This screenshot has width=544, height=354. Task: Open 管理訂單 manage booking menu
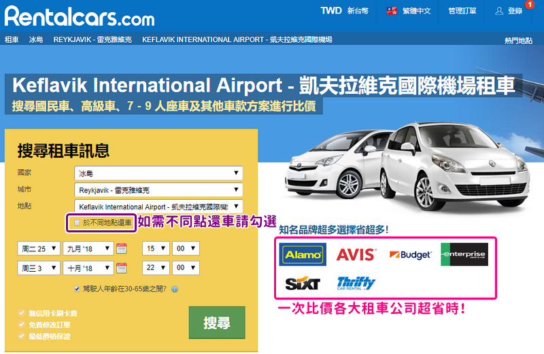(462, 11)
